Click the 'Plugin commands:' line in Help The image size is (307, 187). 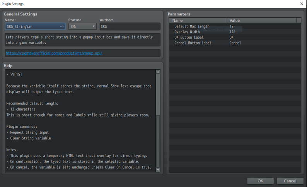tap(22, 127)
